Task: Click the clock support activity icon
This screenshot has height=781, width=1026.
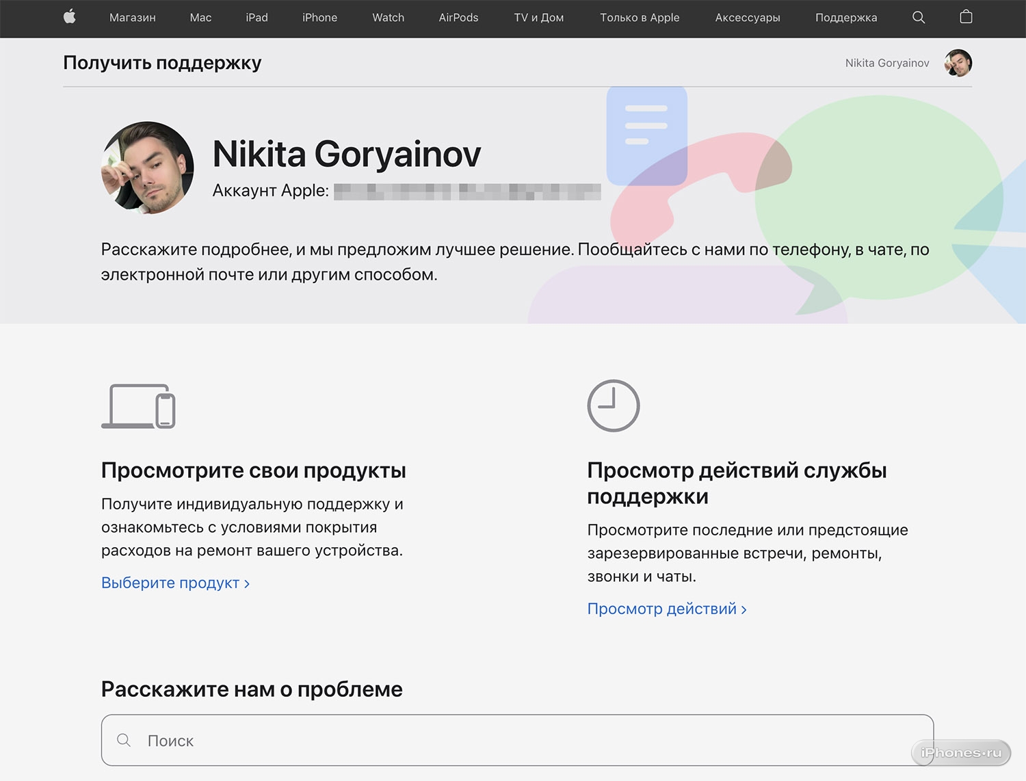Action: point(614,406)
